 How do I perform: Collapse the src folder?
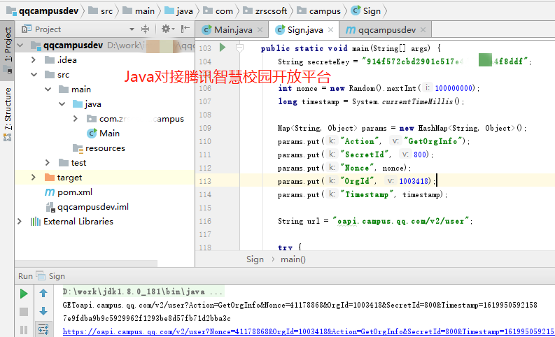pos(34,75)
